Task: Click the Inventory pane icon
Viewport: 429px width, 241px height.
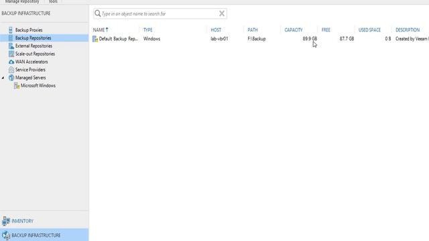Action: tap(6, 221)
